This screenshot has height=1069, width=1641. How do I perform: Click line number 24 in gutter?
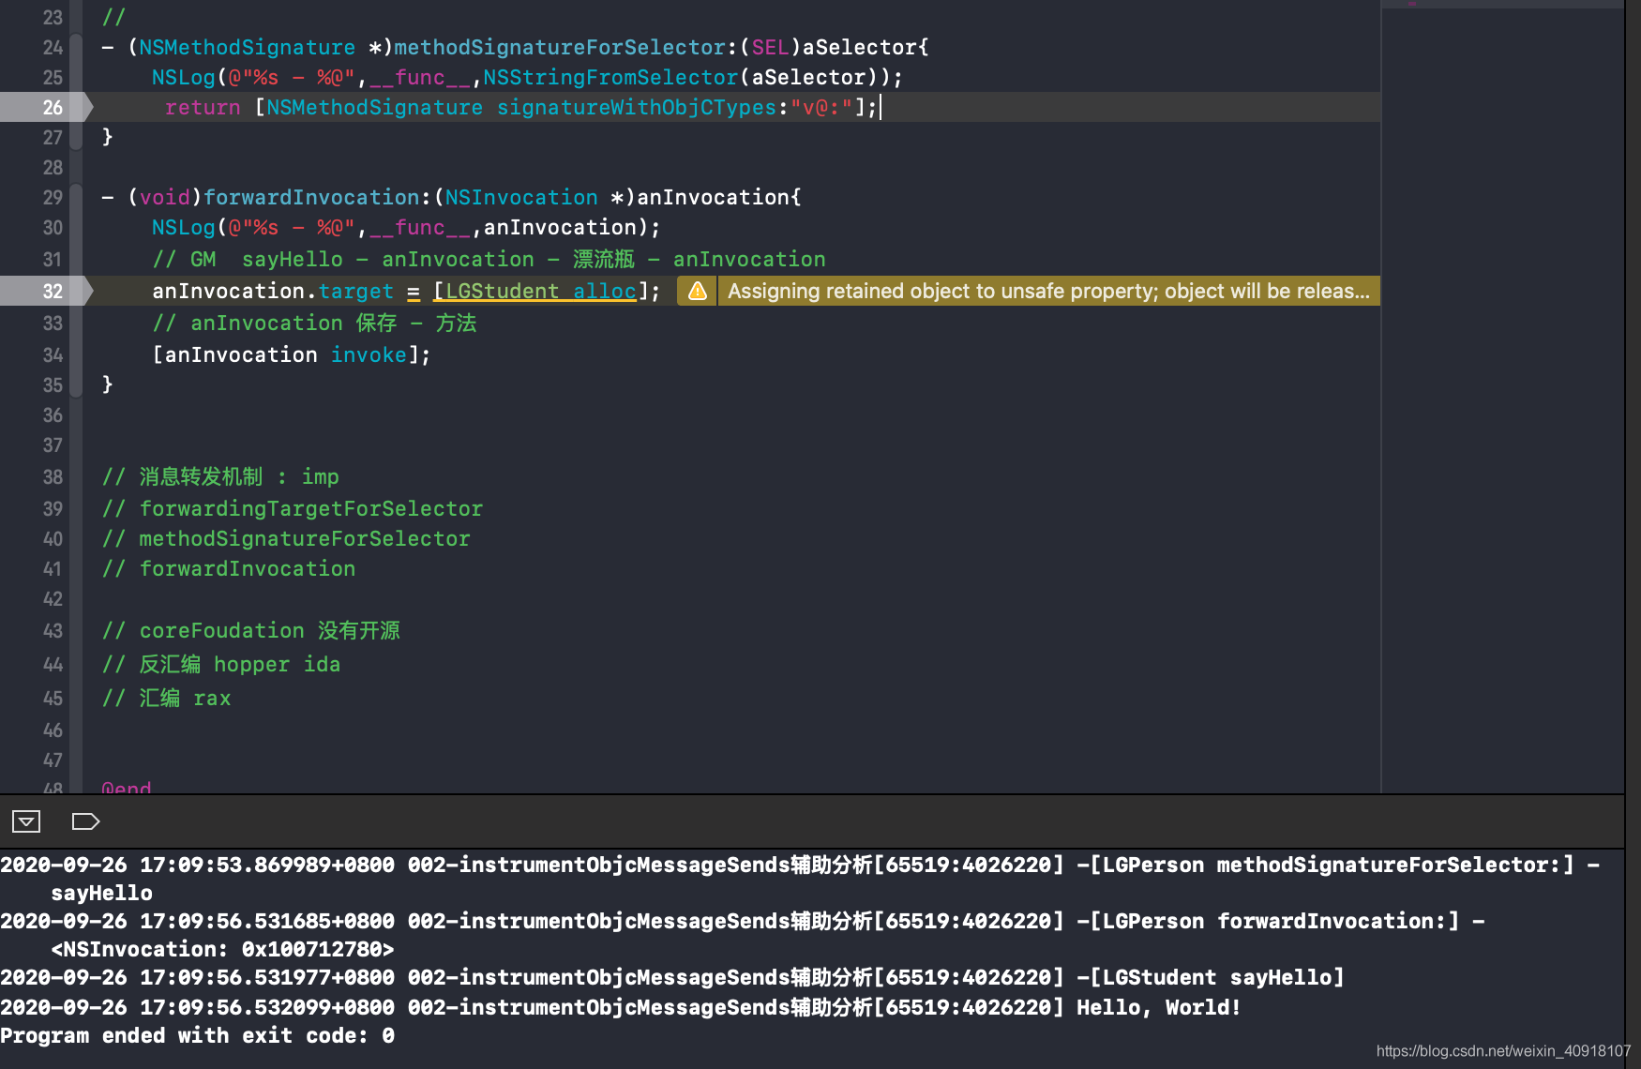tap(53, 47)
